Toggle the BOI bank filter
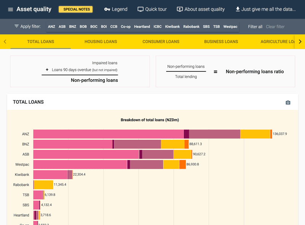Viewport: 305px width, 225px height. coord(104,27)
